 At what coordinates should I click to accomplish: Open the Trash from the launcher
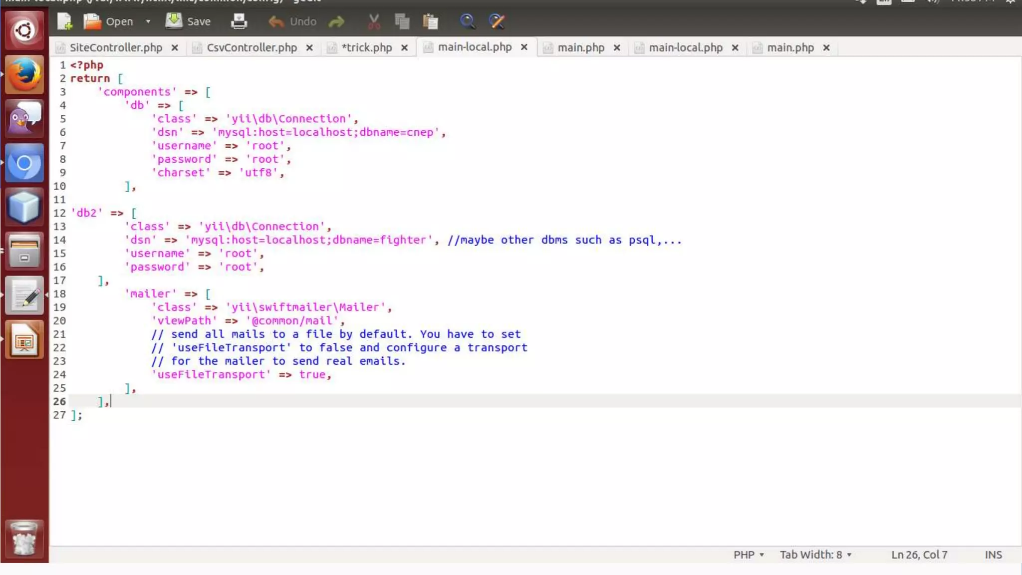[x=24, y=539]
